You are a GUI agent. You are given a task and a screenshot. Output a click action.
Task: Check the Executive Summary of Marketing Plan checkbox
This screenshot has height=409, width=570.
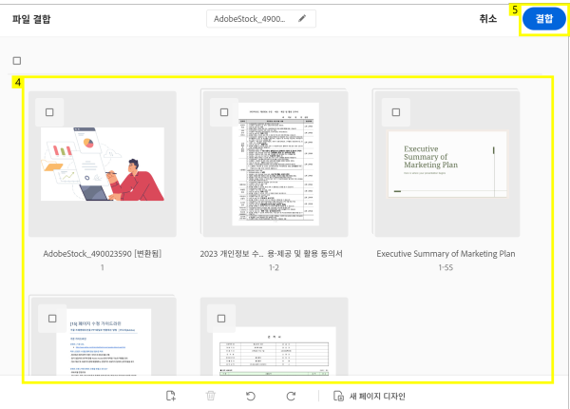[x=396, y=112]
